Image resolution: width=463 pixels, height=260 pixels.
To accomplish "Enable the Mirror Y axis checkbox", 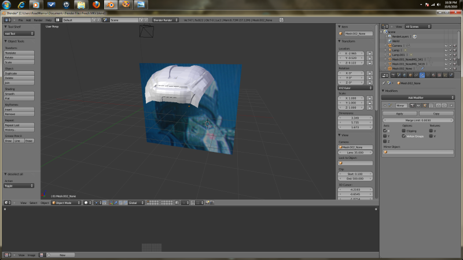I will coord(385,136).
